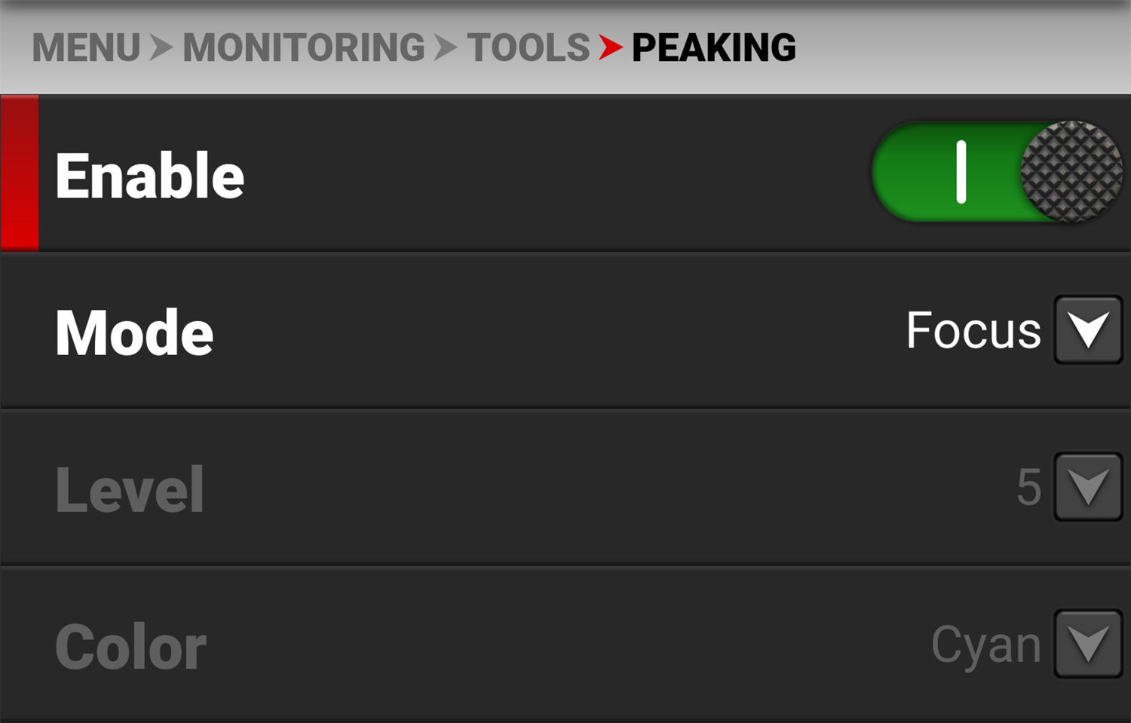Click the gray arrow after MENU
The width and height of the screenshot is (1131, 723).
(161, 47)
